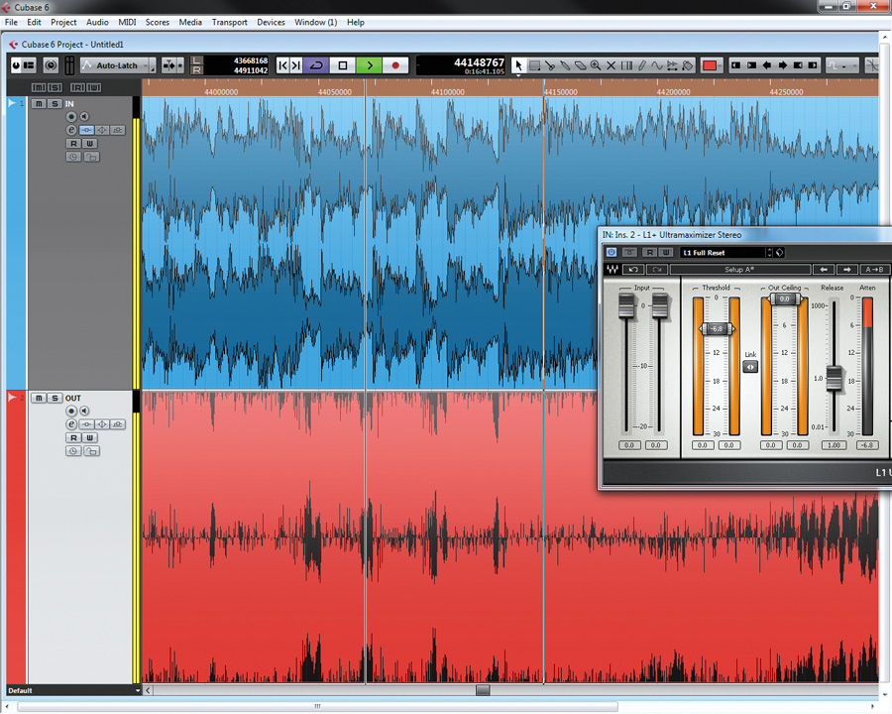
Task: Expand IN track with blue triangle
Action: coord(12,103)
